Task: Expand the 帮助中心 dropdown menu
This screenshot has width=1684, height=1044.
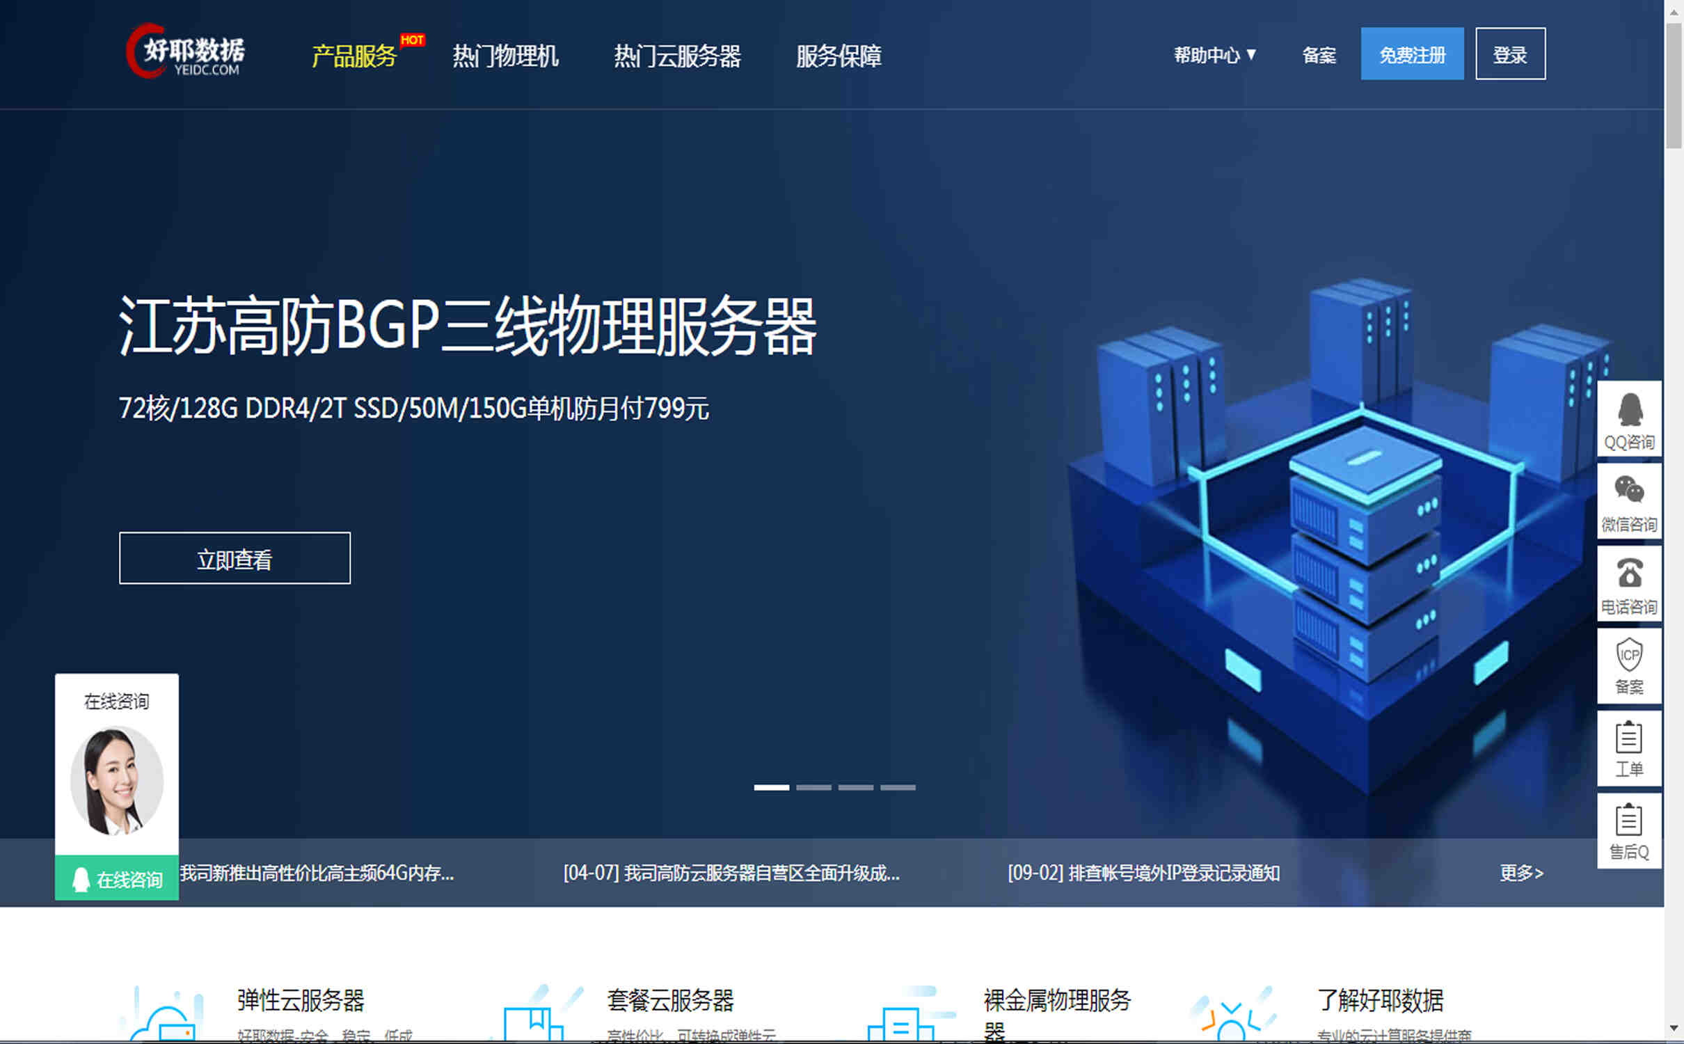Action: point(1214,55)
